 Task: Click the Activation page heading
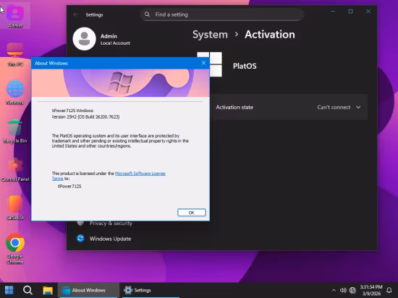click(x=270, y=35)
